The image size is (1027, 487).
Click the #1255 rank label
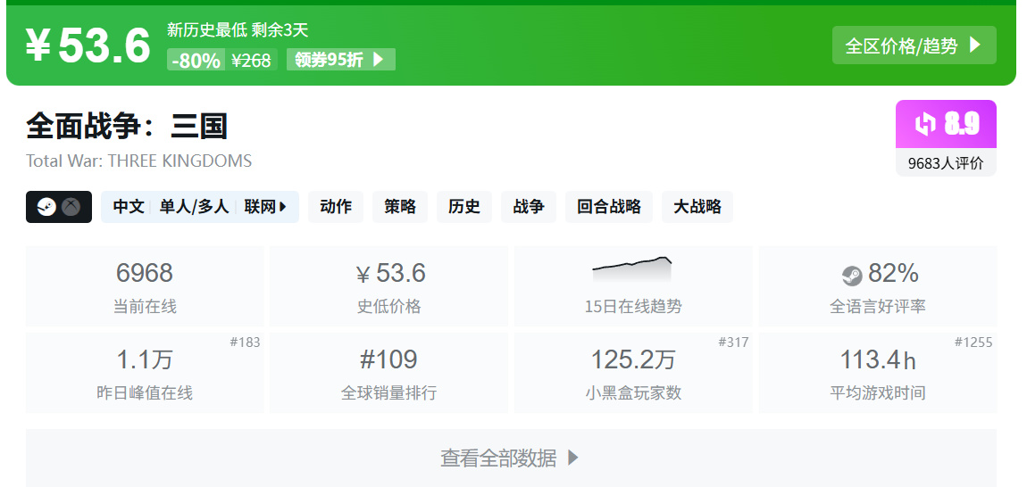coord(973,343)
